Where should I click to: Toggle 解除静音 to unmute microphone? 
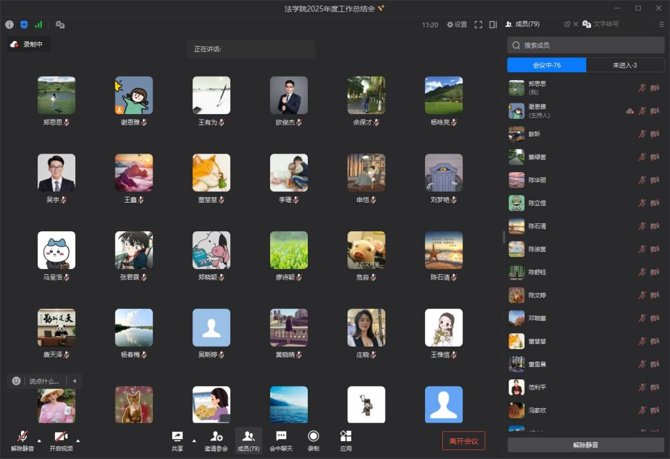pyautogui.click(x=23, y=437)
